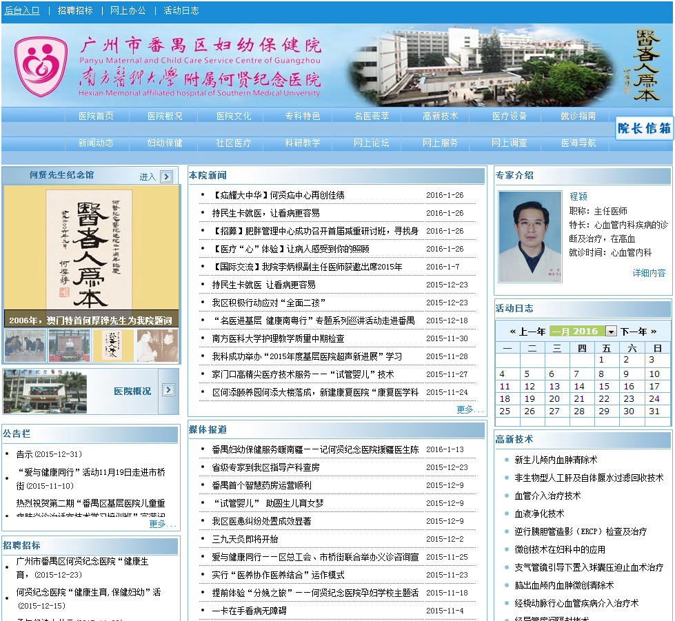Open 新生儿颅内血肿清除术 technology link
This screenshot has width=675, height=621.
pyautogui.click(x=556, y=460)
